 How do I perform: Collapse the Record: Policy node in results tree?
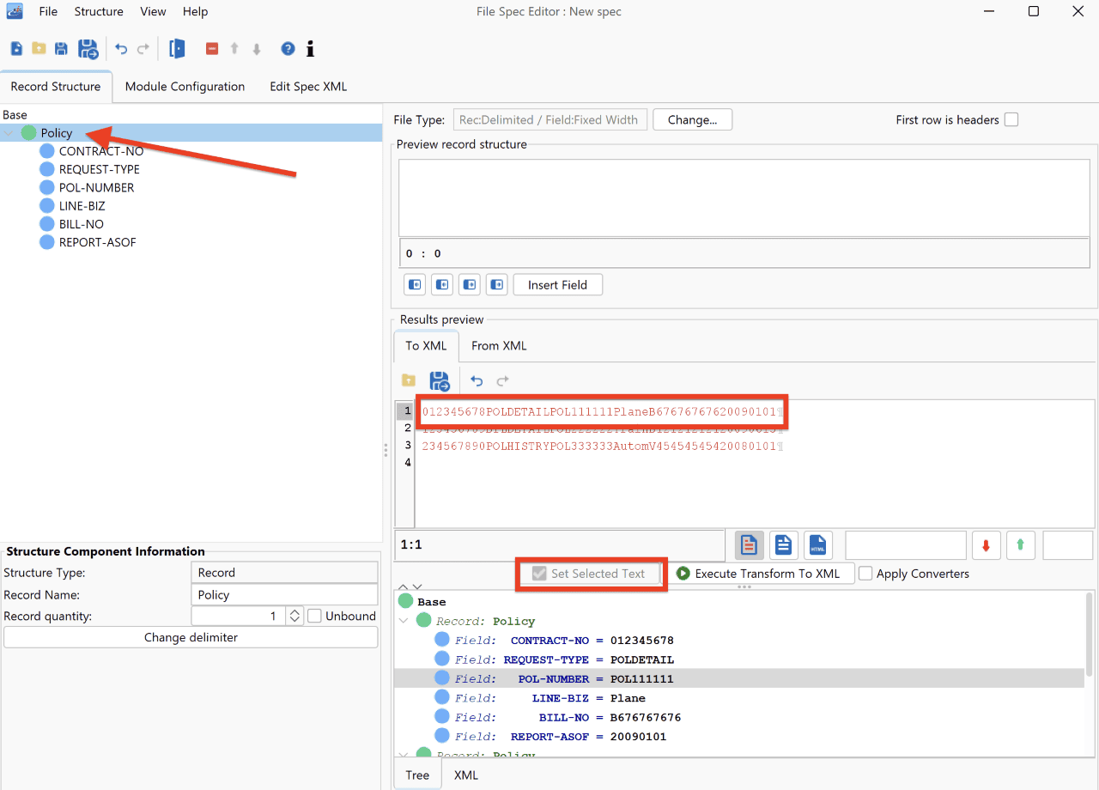[404, 621]
